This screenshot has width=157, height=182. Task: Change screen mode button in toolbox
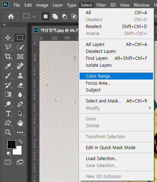pos(20,162)
